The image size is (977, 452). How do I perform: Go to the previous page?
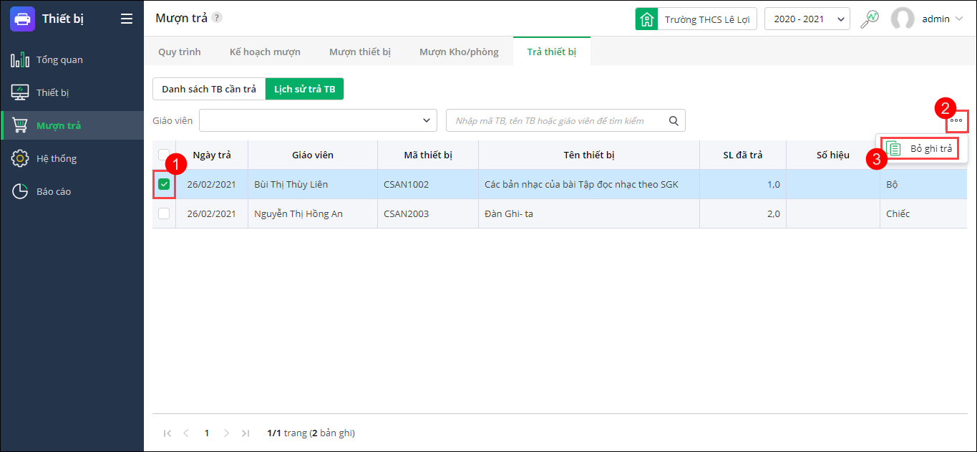tap(186, 433)
